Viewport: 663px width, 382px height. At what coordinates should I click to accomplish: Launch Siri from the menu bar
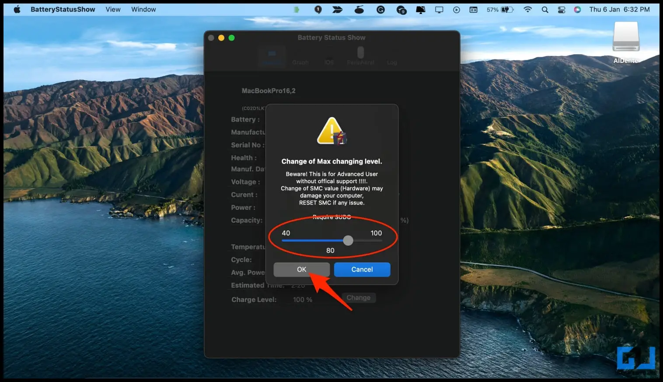click(x=577, y=10)
